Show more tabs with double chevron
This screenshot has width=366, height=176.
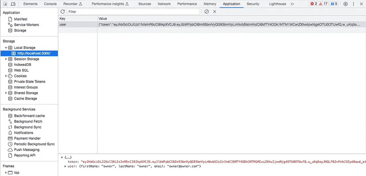[292, 4]
